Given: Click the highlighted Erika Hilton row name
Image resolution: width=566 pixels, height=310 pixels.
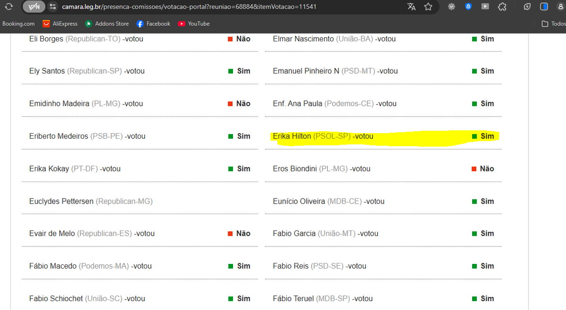Looking at the screenshot, I should point(292,136).
